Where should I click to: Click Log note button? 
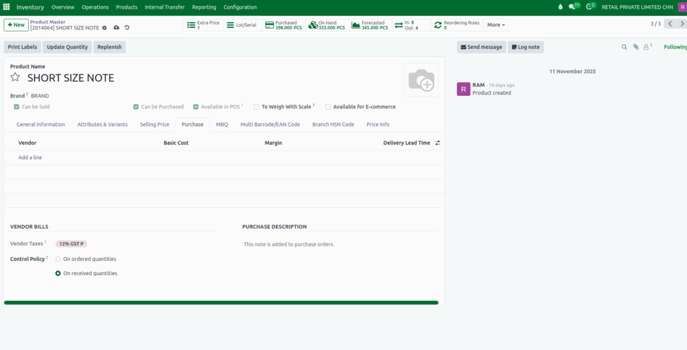pyautogui.click(x=526, y=48)
